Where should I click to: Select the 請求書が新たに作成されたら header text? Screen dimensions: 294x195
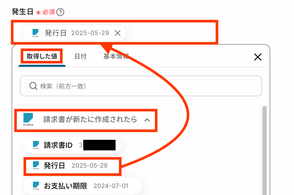(x=90, y=119)
